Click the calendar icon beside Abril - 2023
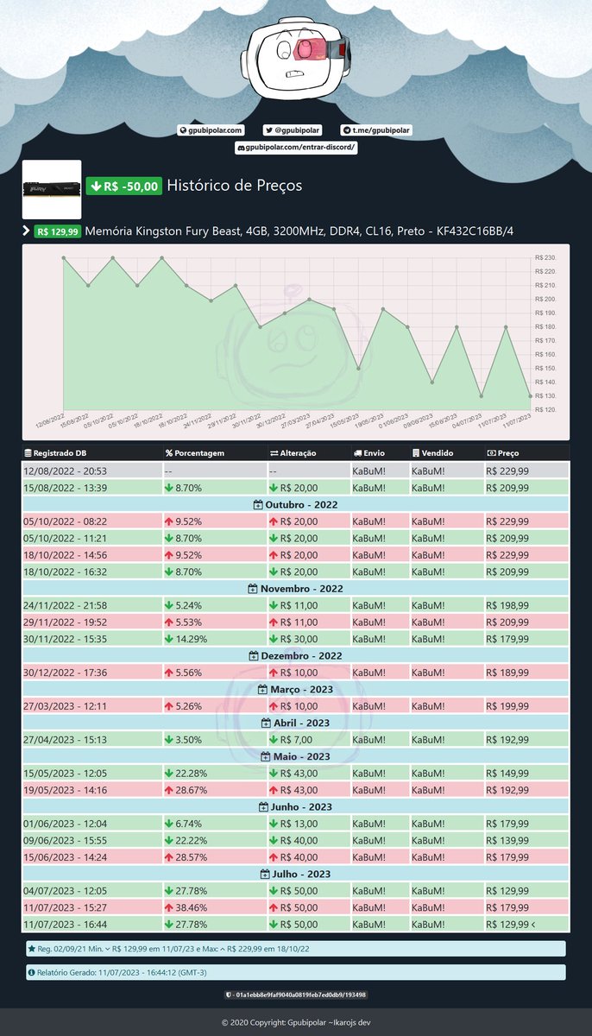Image resolution: width=592 pixels, height=1036 pixels. click(x=267, y=723)
